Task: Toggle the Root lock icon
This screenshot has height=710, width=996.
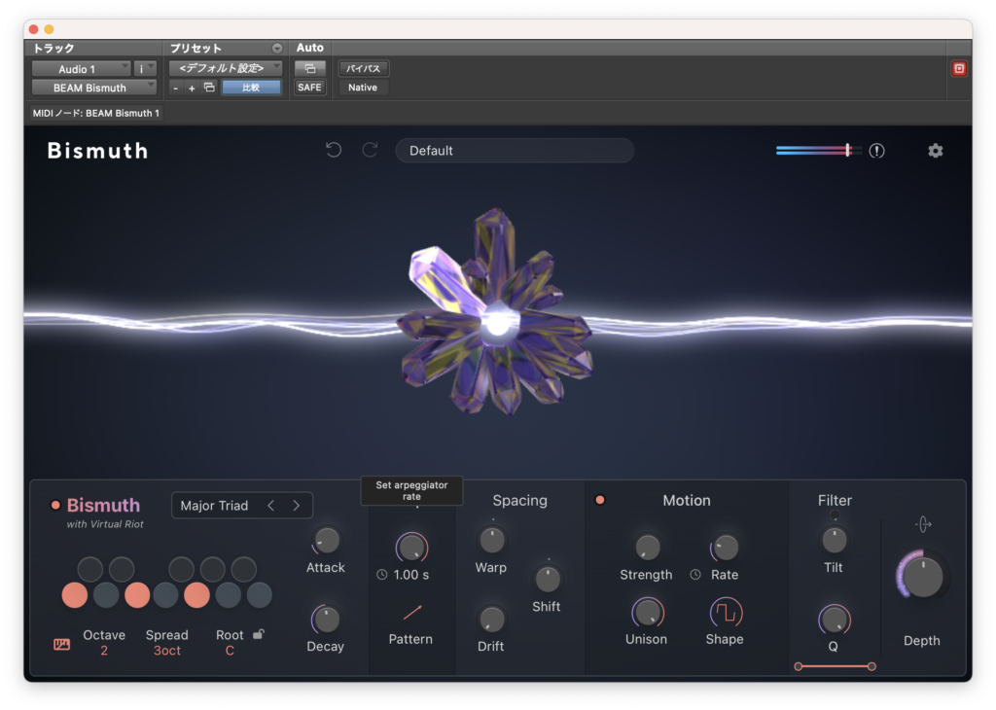Action: pos(259,634)
